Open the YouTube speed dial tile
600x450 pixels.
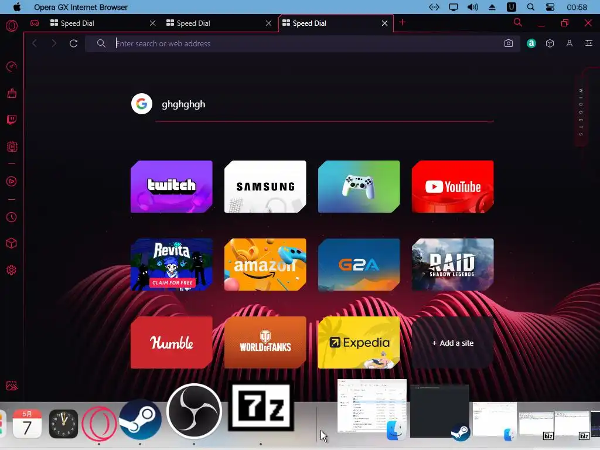point(453,187)
